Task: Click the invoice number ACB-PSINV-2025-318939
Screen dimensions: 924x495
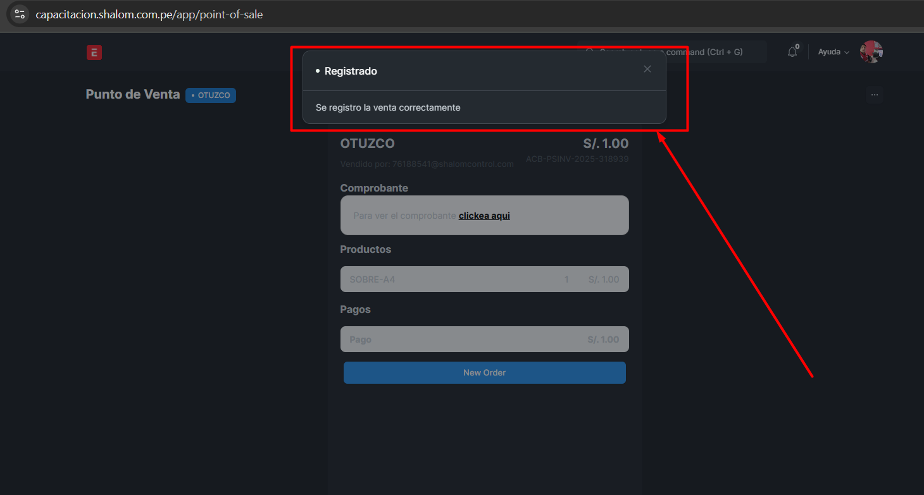Action: pos(577,159)
